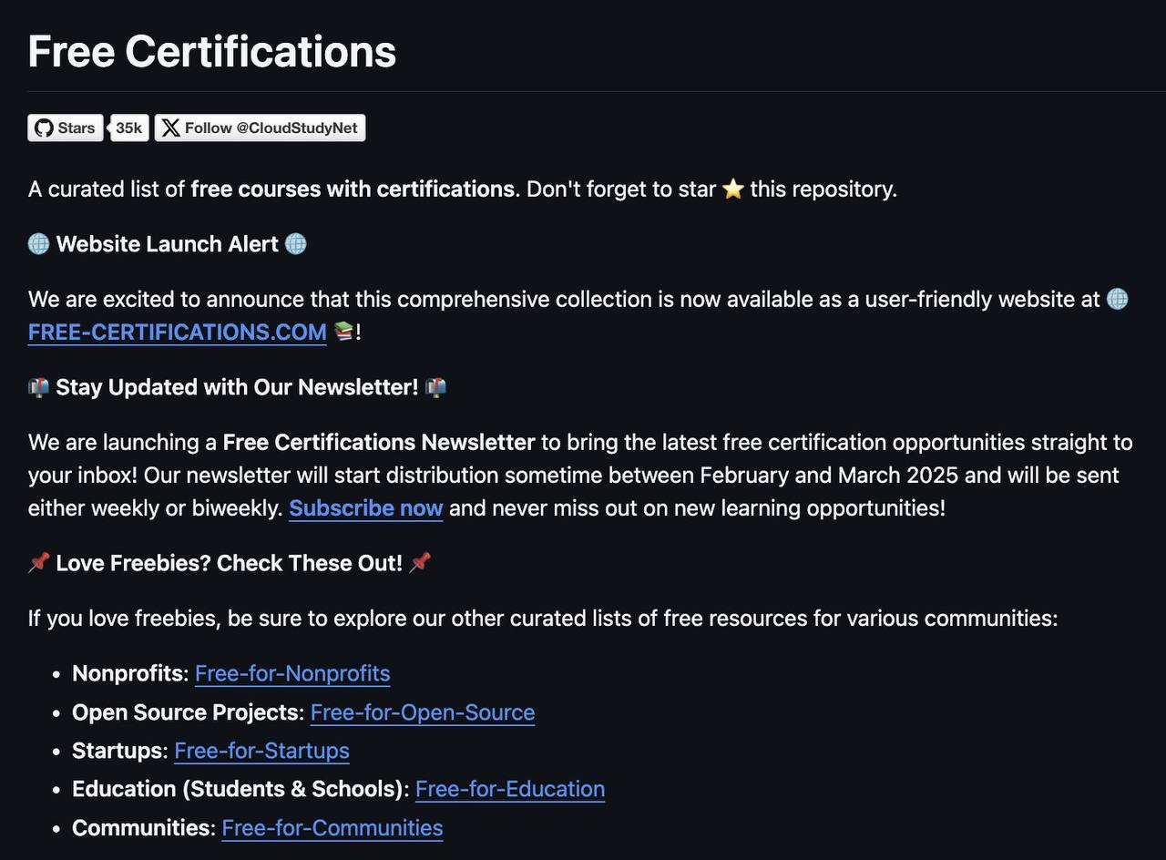Click pushpin emoji after Check These Out!

tap(420, 563)
